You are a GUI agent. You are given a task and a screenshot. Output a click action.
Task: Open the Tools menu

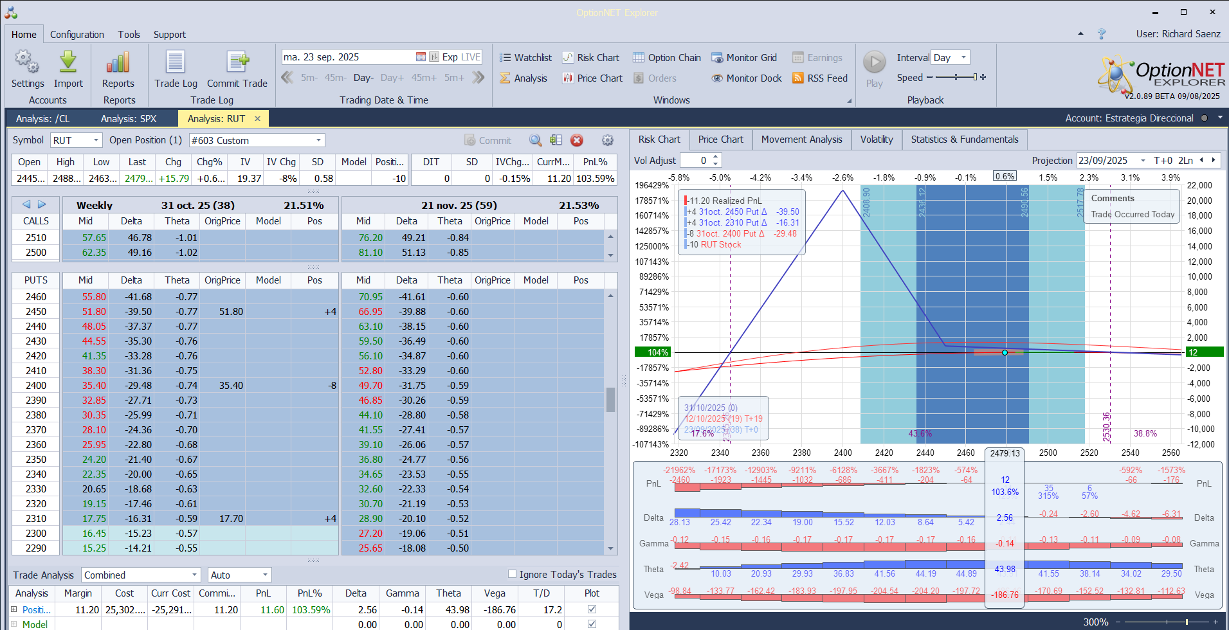coord(129,34)
